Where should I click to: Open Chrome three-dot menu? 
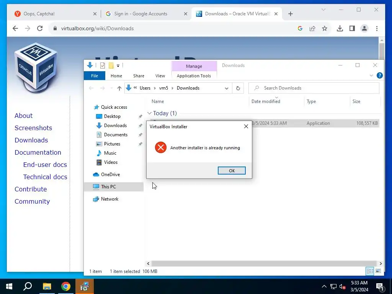(377, 28)
